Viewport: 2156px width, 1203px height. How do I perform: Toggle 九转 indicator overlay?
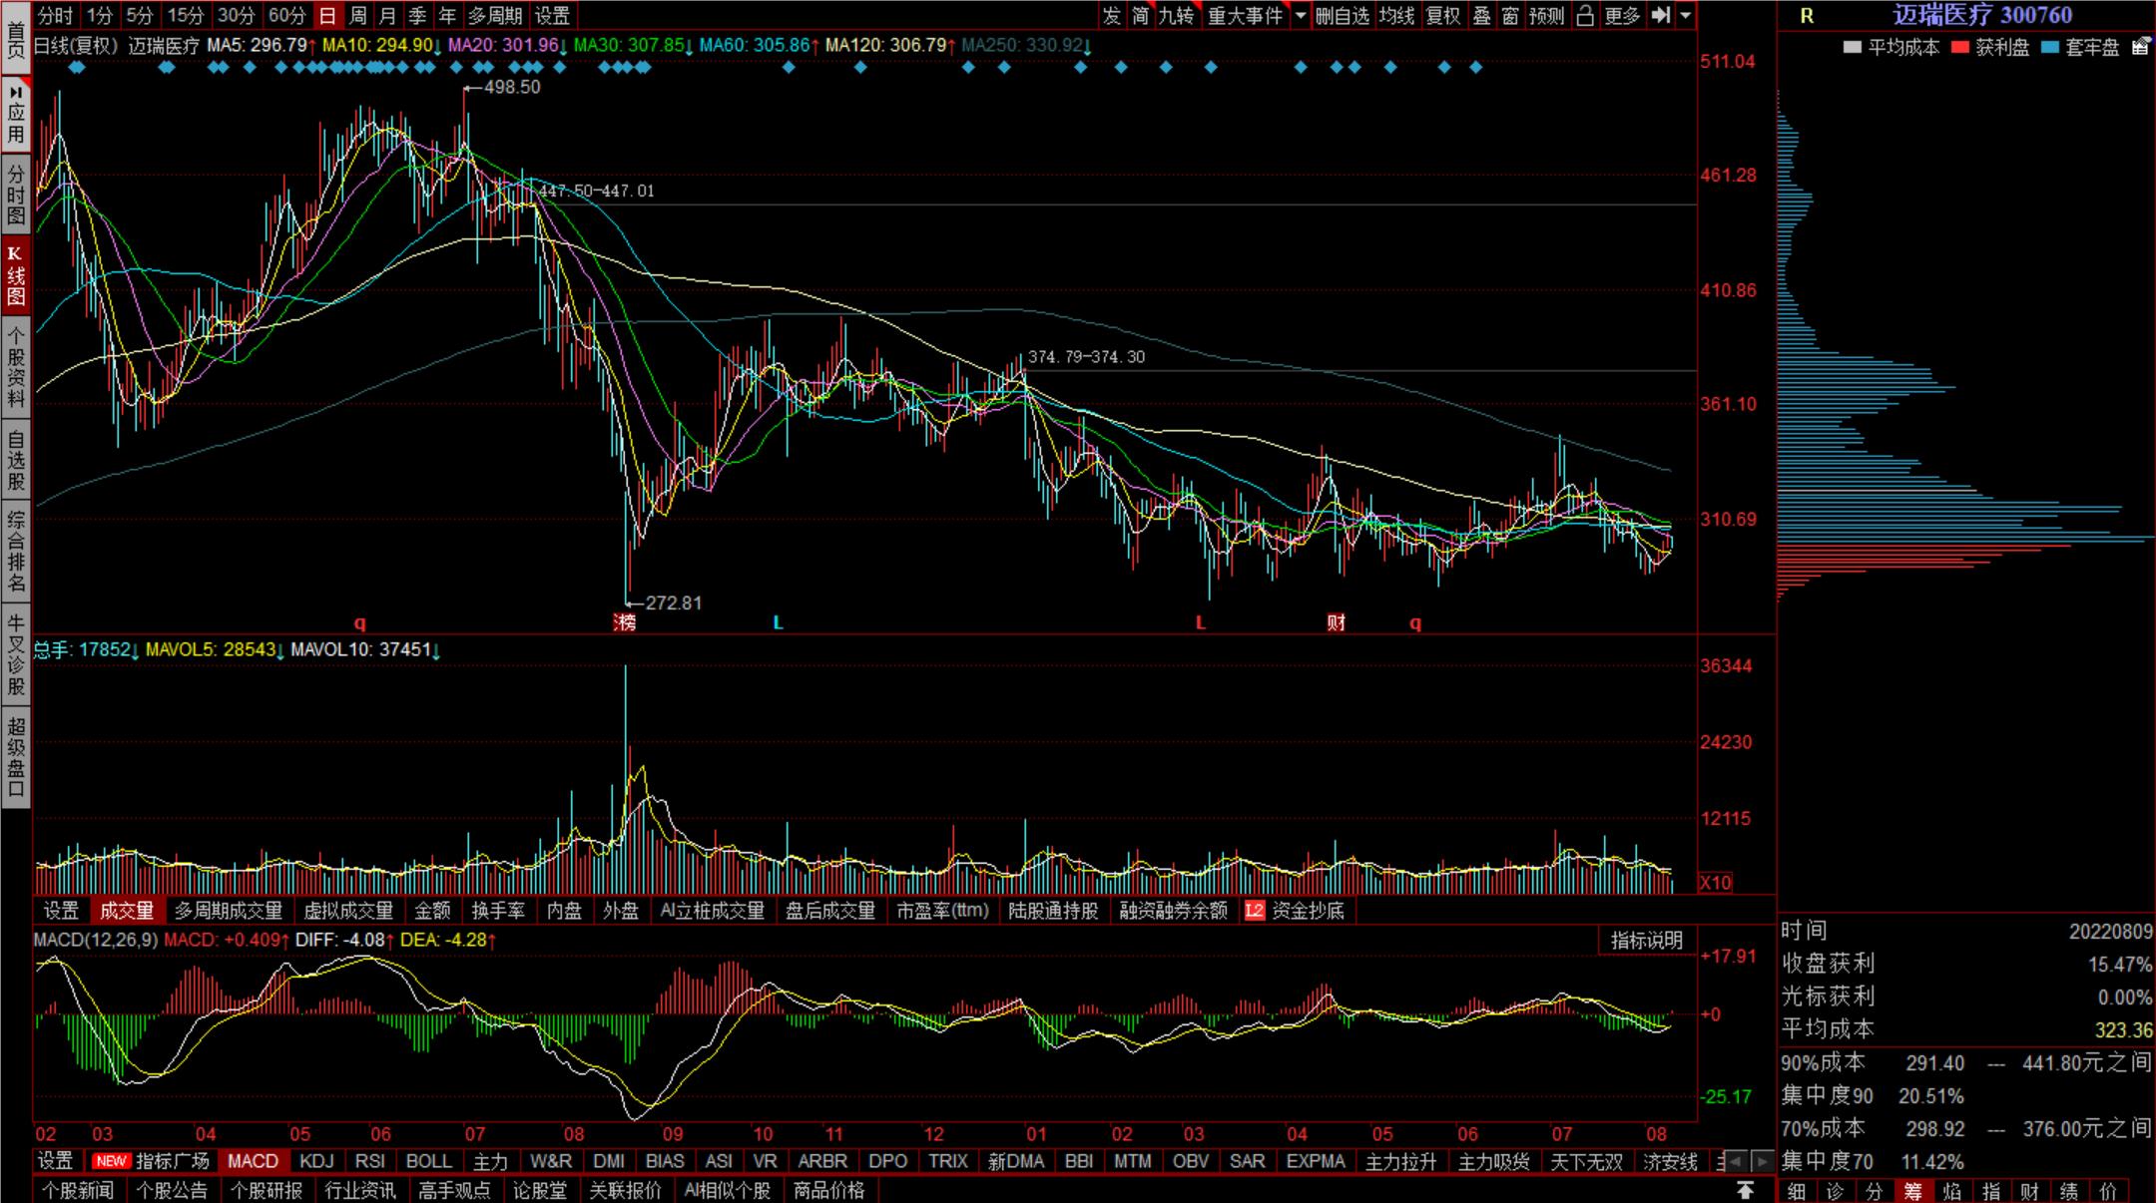tap(1177, 15)
